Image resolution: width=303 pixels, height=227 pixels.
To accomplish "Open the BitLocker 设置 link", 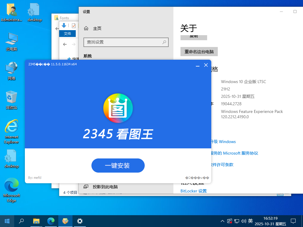I will tap(194, 191).
